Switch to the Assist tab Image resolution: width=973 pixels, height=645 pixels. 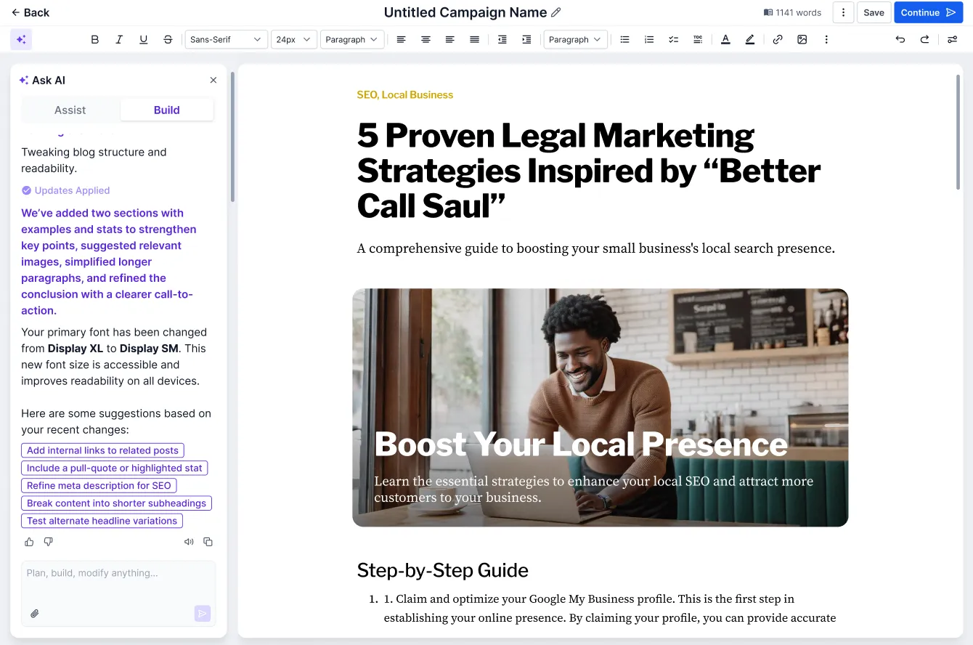(70, 110)
